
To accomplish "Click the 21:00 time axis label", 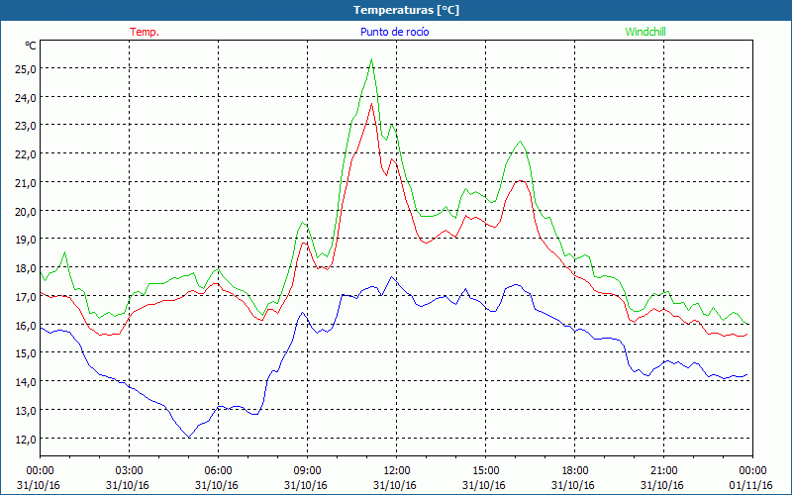I will click(663, 470).
